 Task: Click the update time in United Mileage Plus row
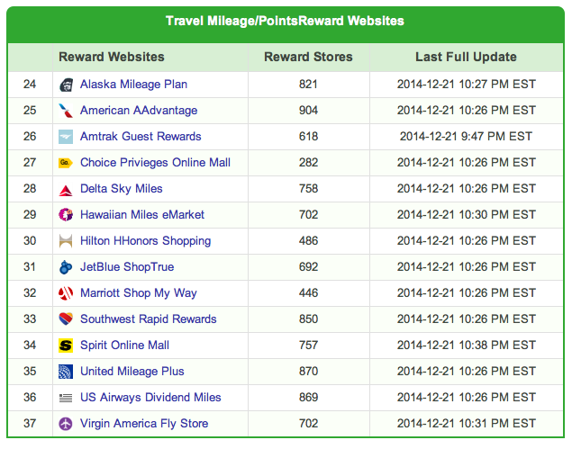467,372
